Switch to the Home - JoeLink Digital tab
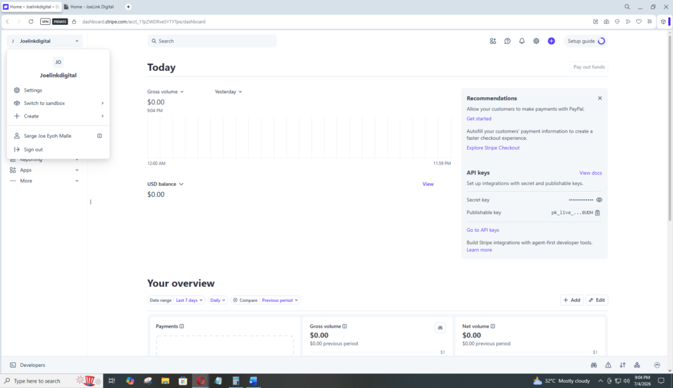 (92, 7)
